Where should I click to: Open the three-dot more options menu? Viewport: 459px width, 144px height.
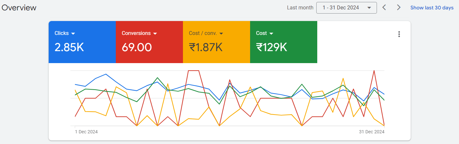point(399,34)
